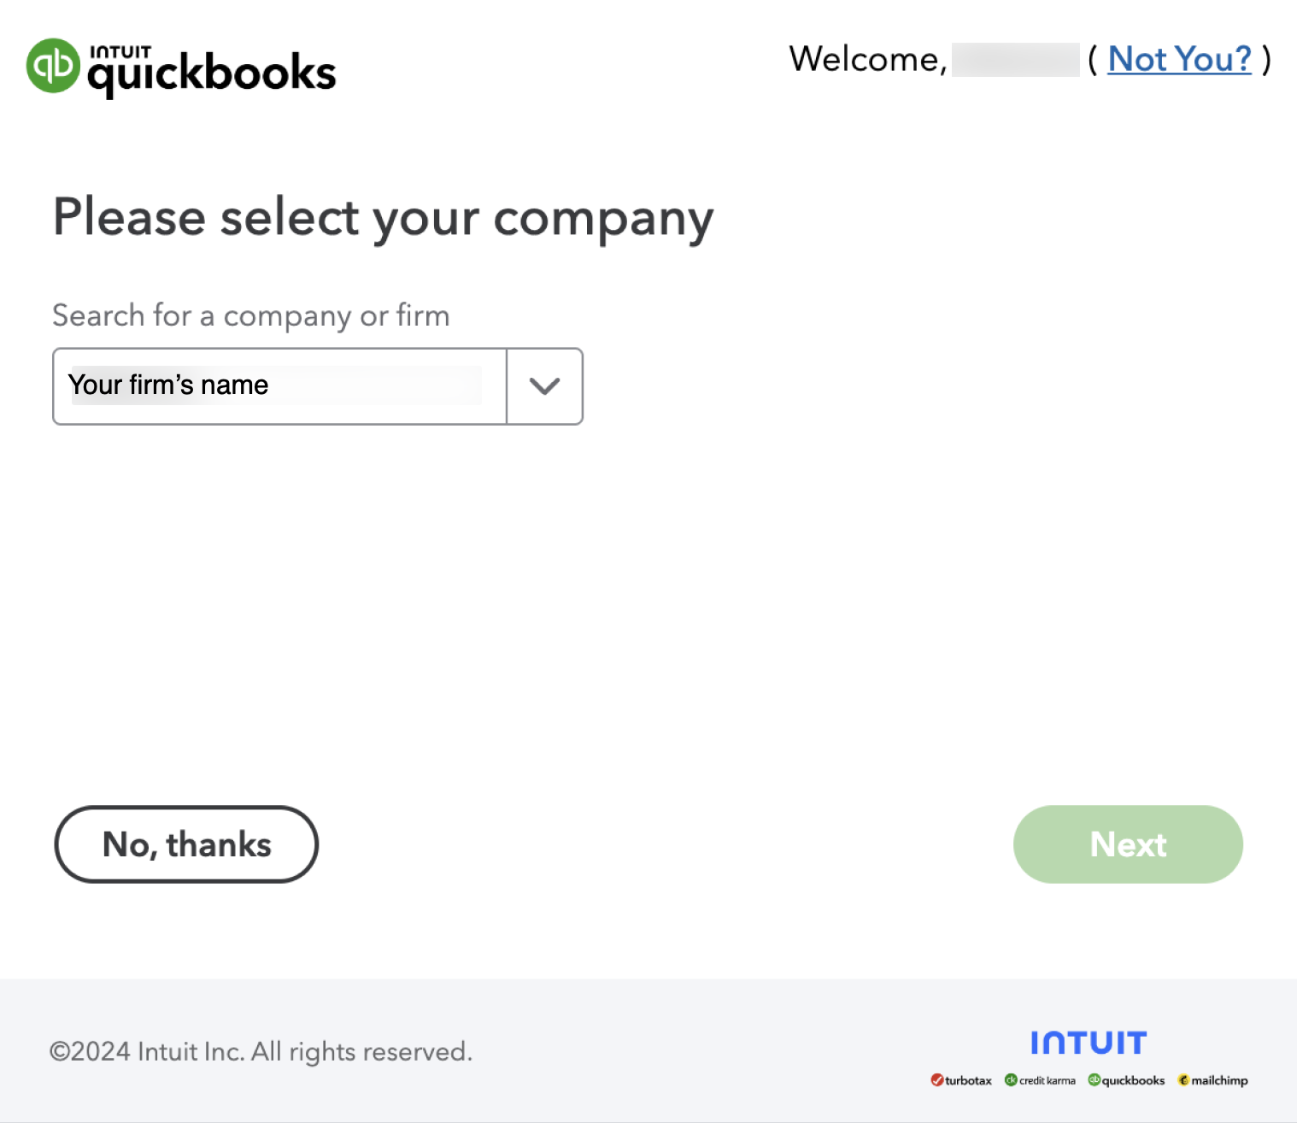Click the blue Intuit logo in footer

click(1088, 1043)
